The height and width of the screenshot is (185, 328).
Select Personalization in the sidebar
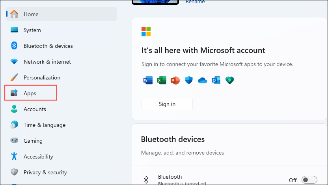(x=61, y=77)
